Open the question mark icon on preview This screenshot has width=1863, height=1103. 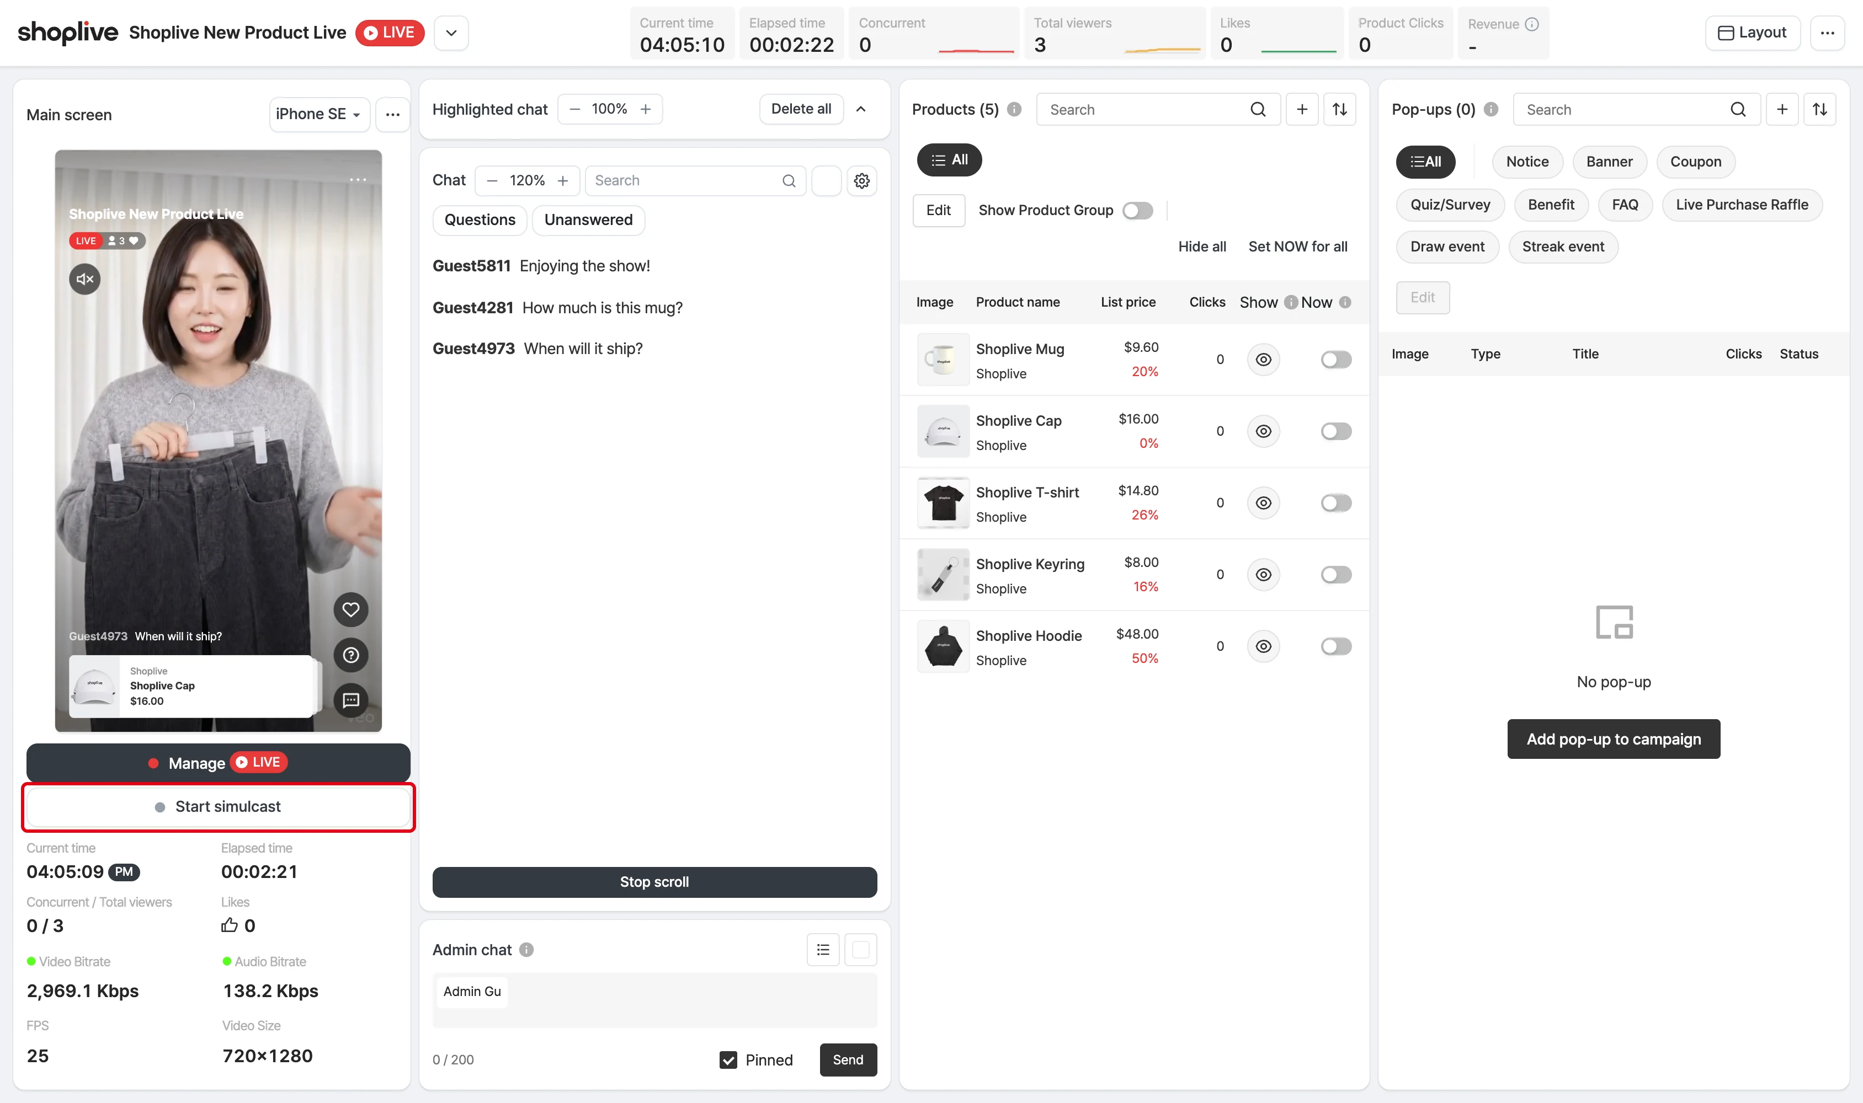pyautogui.click(x=351, y=655)
